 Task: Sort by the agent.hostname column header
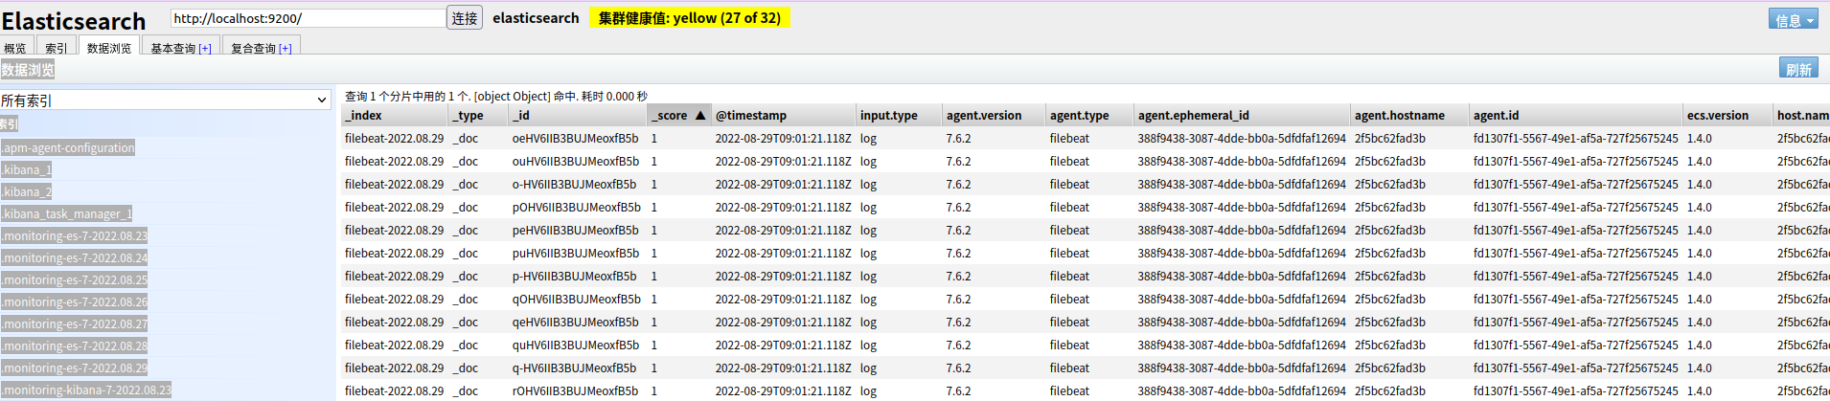pos(1408,115)
